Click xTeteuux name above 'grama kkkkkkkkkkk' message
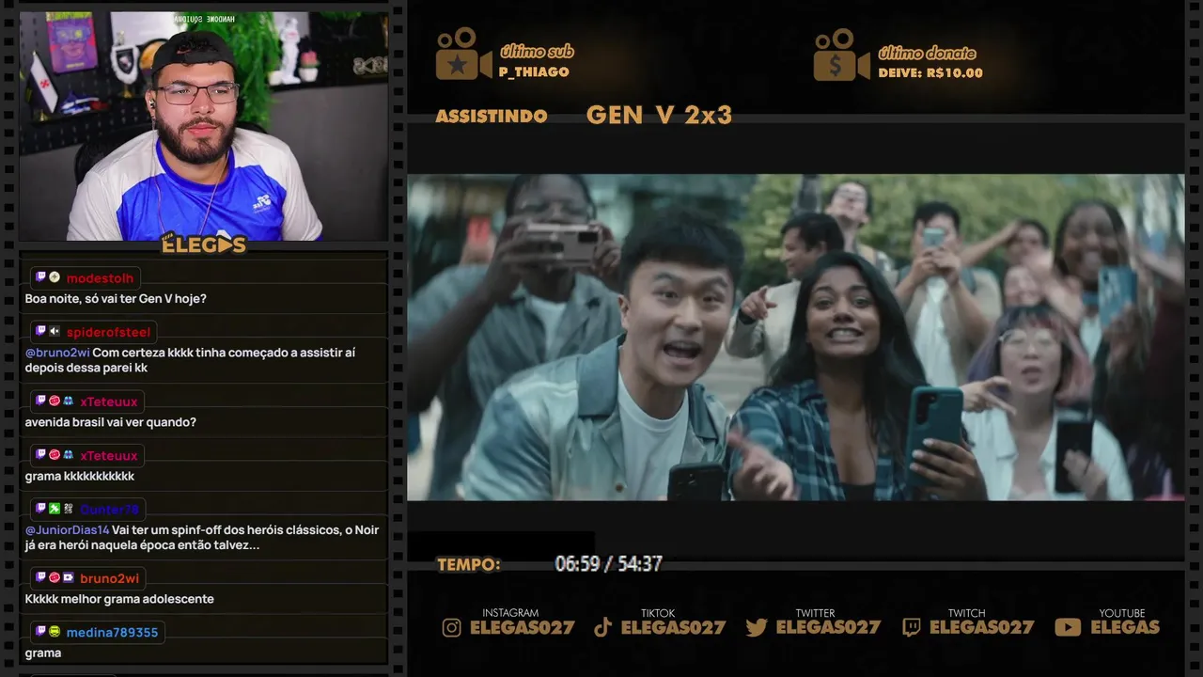 (x=109, y=456)
